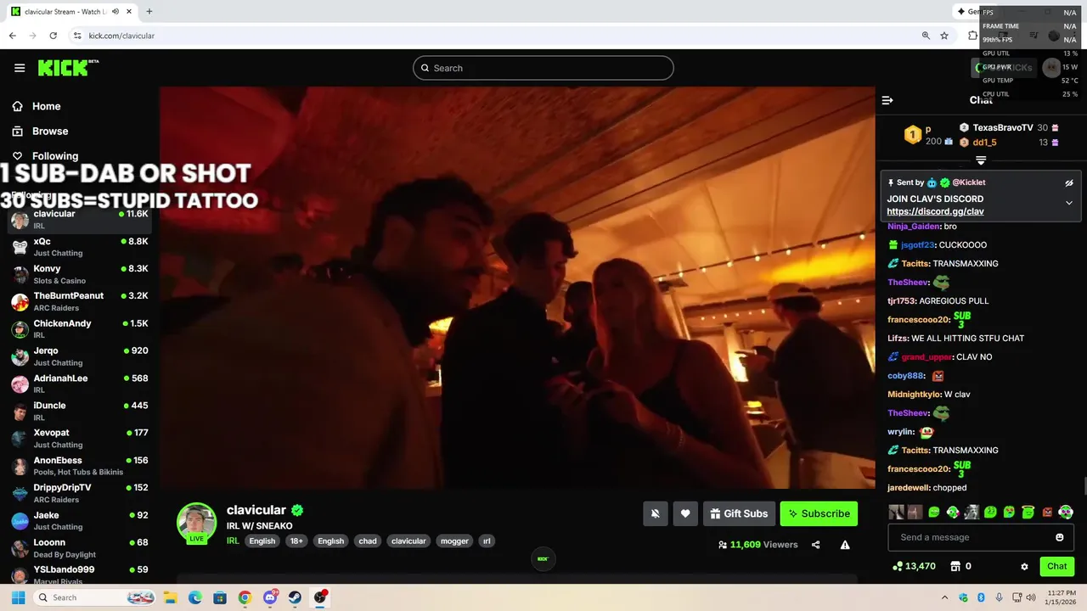Expand the pinned message chevron
Image resolution: width=1087 pixels, height=611 pixels.
pos(1069,203)
